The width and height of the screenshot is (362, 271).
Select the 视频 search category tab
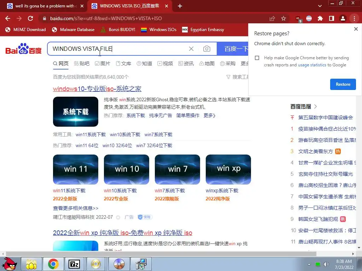165,64
